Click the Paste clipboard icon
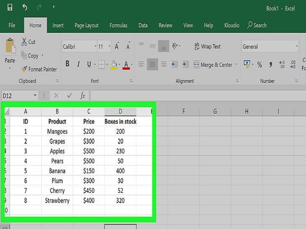Screen dimensions: 306x229 10,45
